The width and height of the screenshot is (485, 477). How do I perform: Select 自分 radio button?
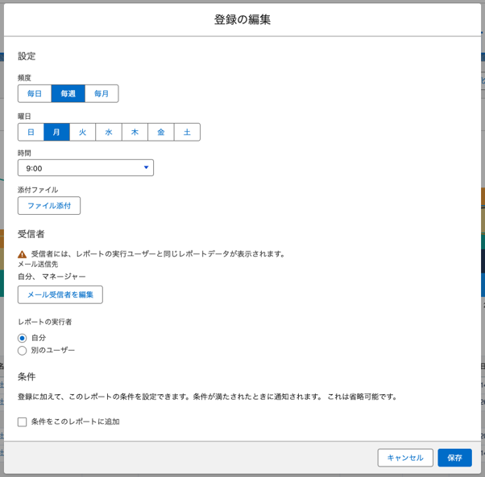[22, 339]
